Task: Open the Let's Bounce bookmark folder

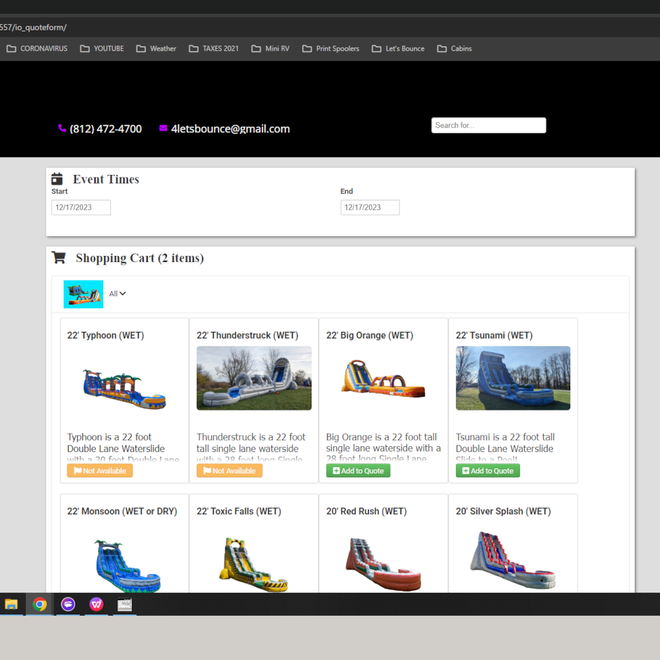Action: point(398,49)
